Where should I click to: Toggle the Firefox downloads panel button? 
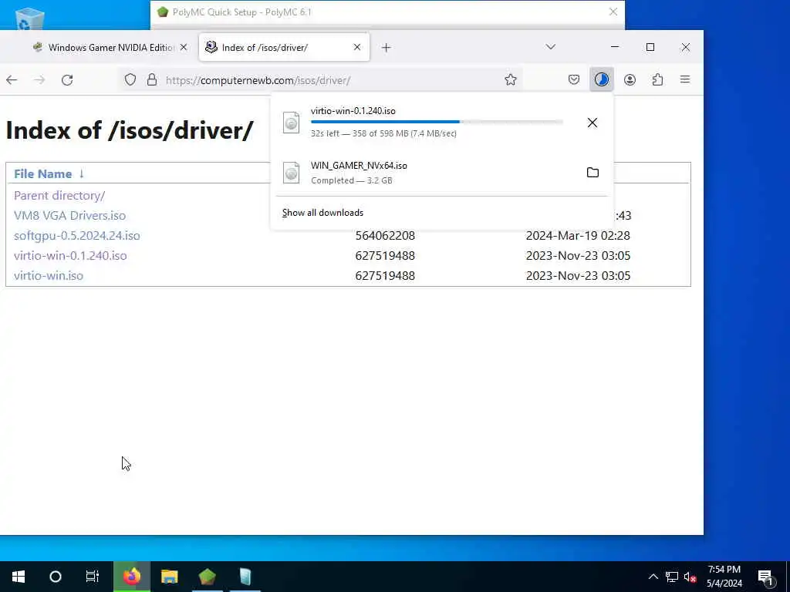coord(602,79)
